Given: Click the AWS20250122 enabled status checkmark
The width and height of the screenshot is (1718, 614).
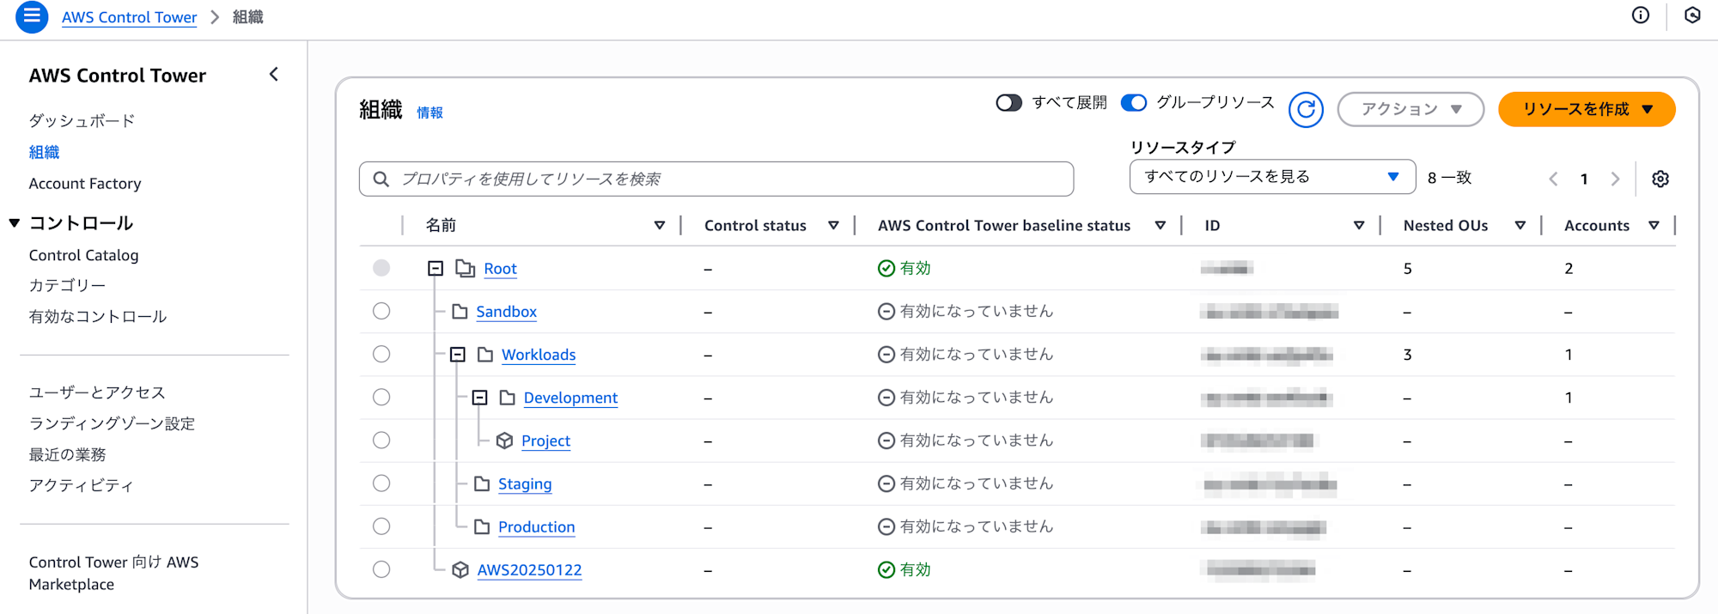Looking at the screenshot, I should pos(886,569).
